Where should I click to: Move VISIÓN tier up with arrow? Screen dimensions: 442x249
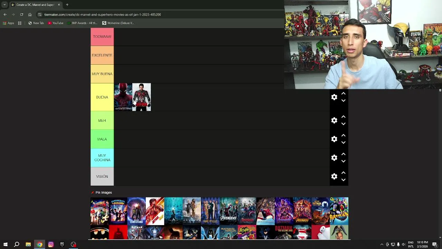343,173
